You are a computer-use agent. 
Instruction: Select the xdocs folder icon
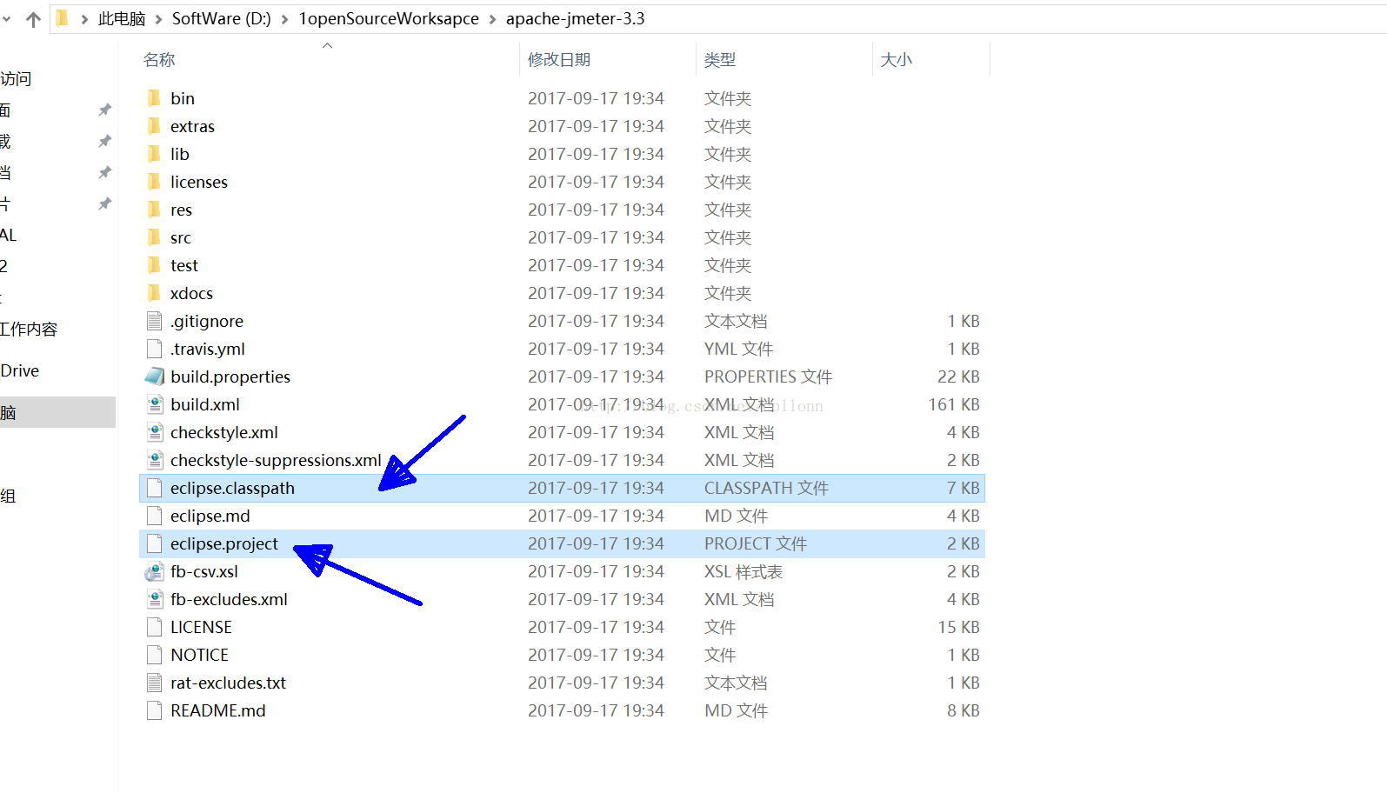coord(154,292)
